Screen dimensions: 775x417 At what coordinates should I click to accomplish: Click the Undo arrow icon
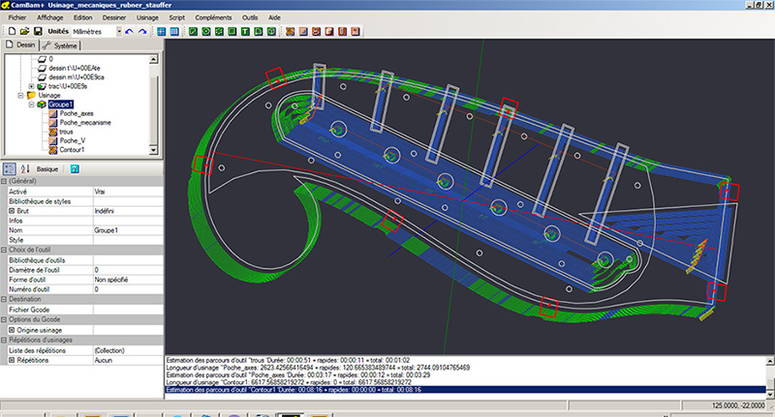130,32
